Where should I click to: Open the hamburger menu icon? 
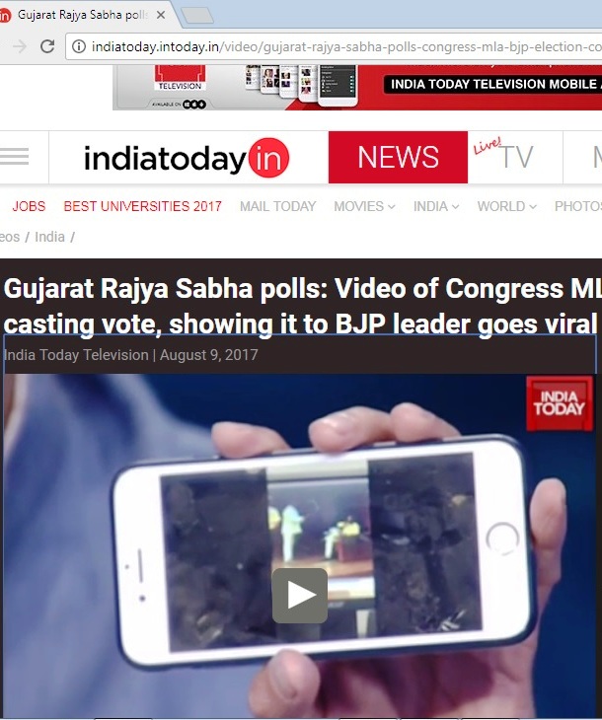click(14, 157)
